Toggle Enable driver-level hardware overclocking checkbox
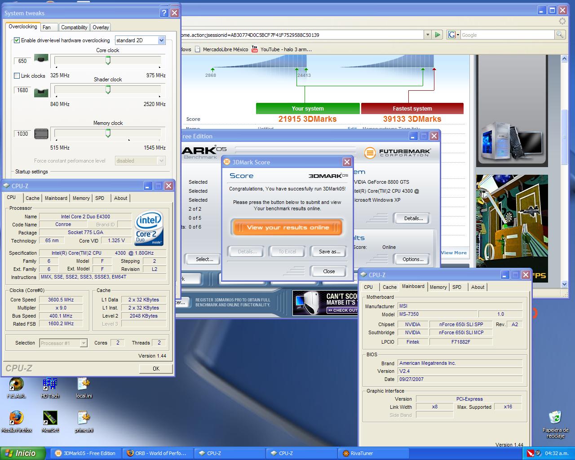This screenshot has height=460, width=575. pos(17,40)
